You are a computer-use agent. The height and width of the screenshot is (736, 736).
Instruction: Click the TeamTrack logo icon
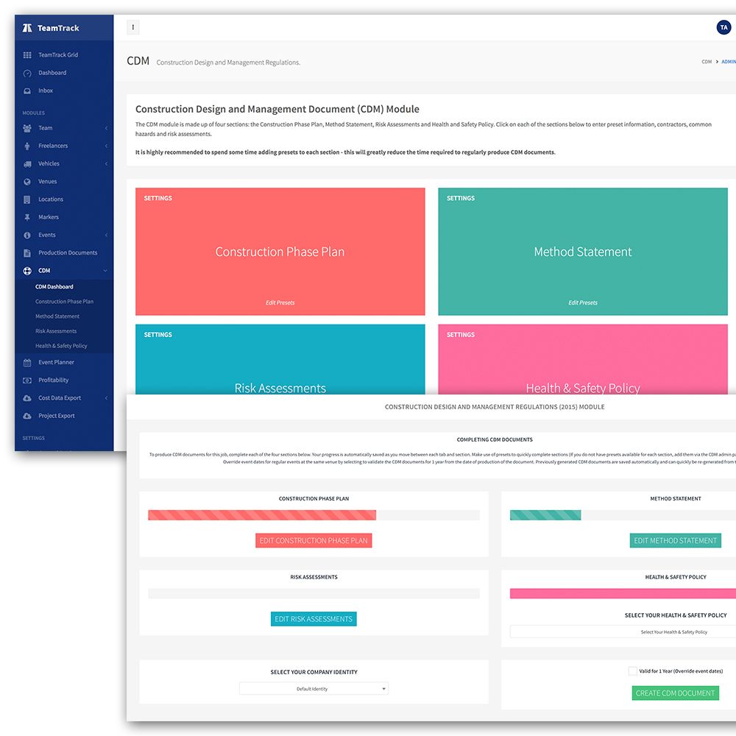(x=27, y=28)
